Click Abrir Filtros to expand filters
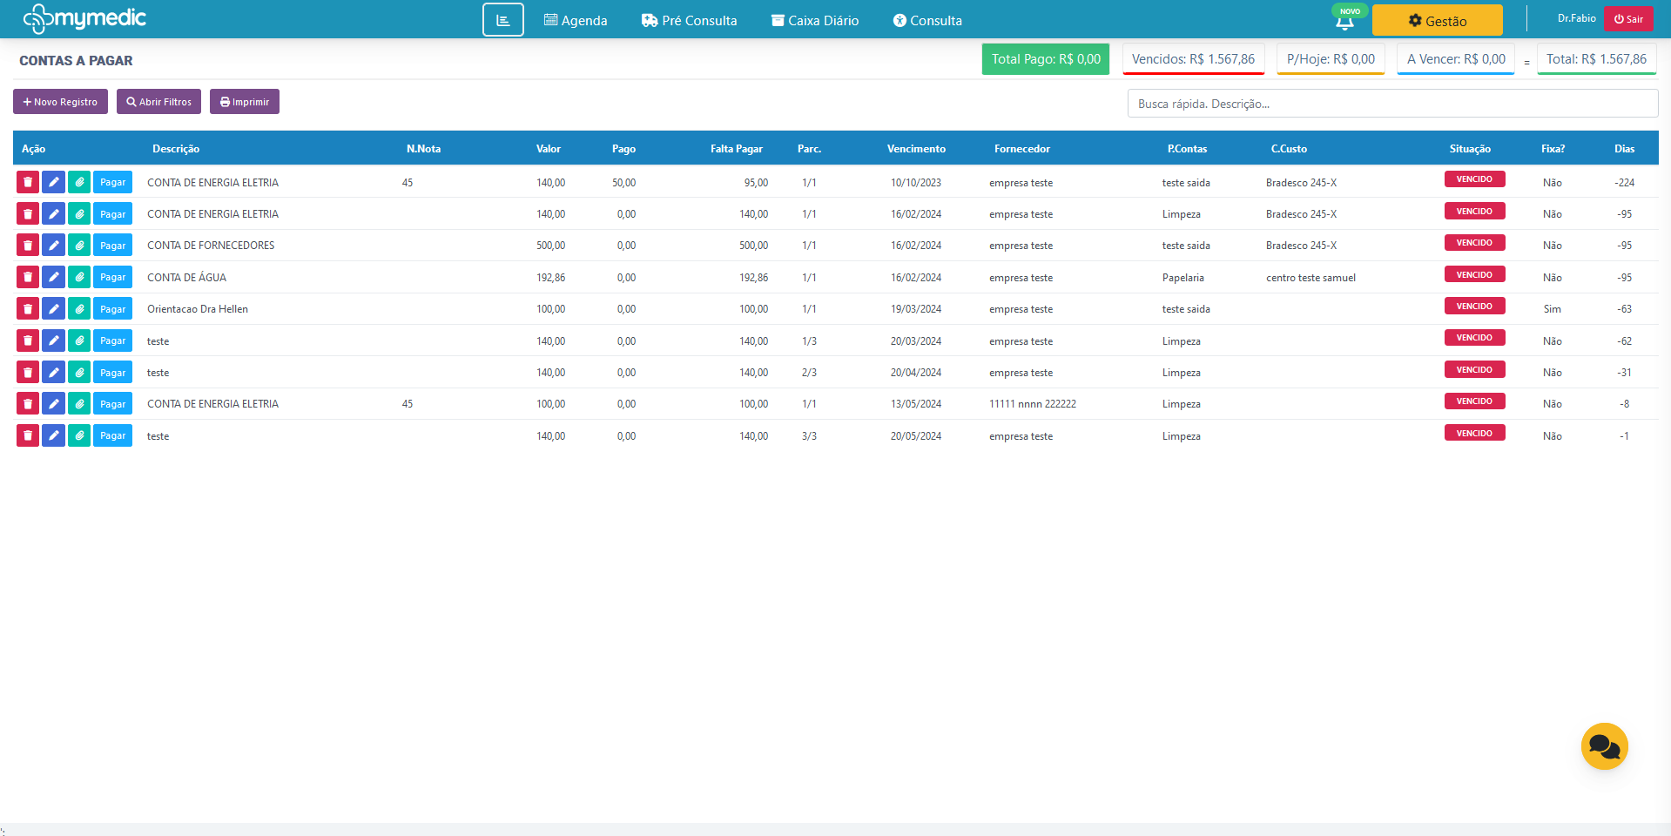This screenshot has width=1671, height=836. click(x=158, y=102)
